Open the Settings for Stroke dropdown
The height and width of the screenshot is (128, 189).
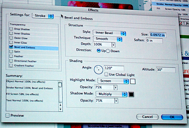point(43,16)
